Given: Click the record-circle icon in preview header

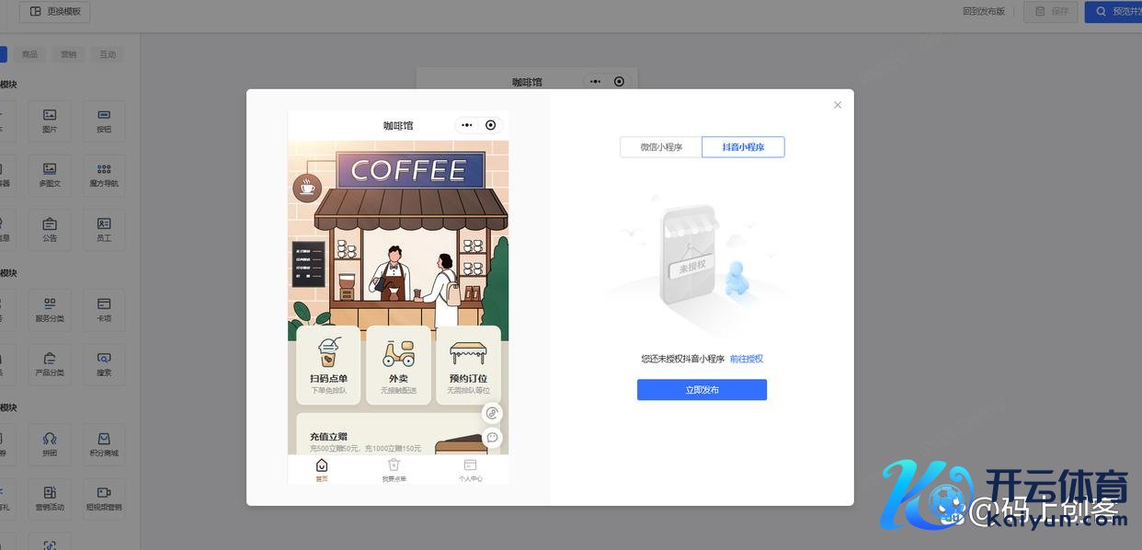Looking at the screenshot, I should coord(491,125).
